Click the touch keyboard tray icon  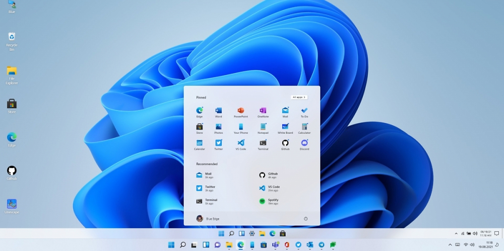tap(458, 244)
